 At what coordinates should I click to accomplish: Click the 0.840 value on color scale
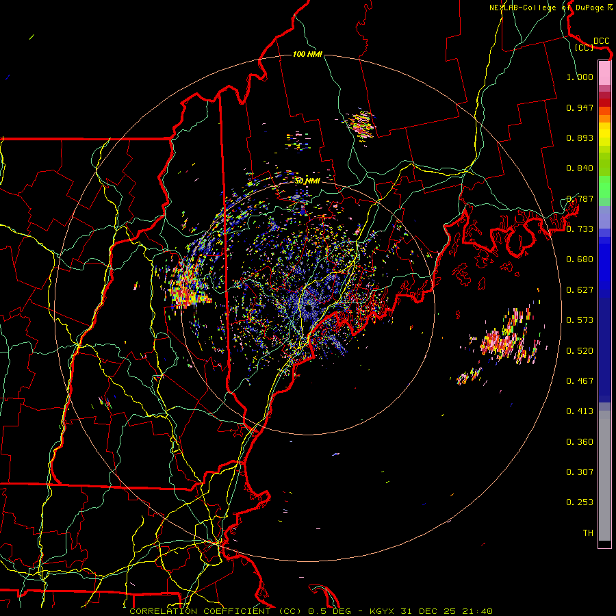(x=580, y=168)
